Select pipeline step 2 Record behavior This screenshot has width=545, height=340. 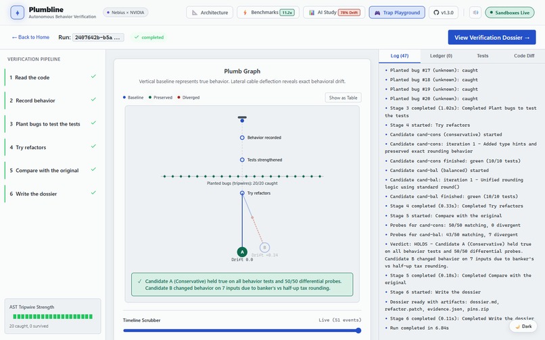tap(53, 101)
